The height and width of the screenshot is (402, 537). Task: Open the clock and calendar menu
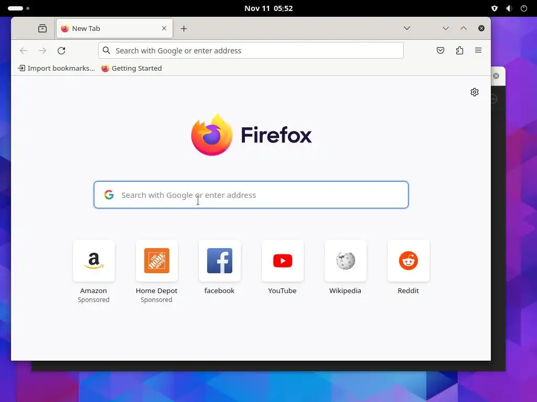pos(268,8)
